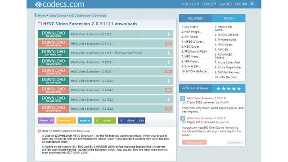Click share icon on the green Share button
Image resolution: width=288 pixels, height=162 pixels.
(98, 121)
